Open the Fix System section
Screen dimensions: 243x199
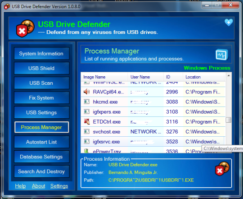click(42, 98)
